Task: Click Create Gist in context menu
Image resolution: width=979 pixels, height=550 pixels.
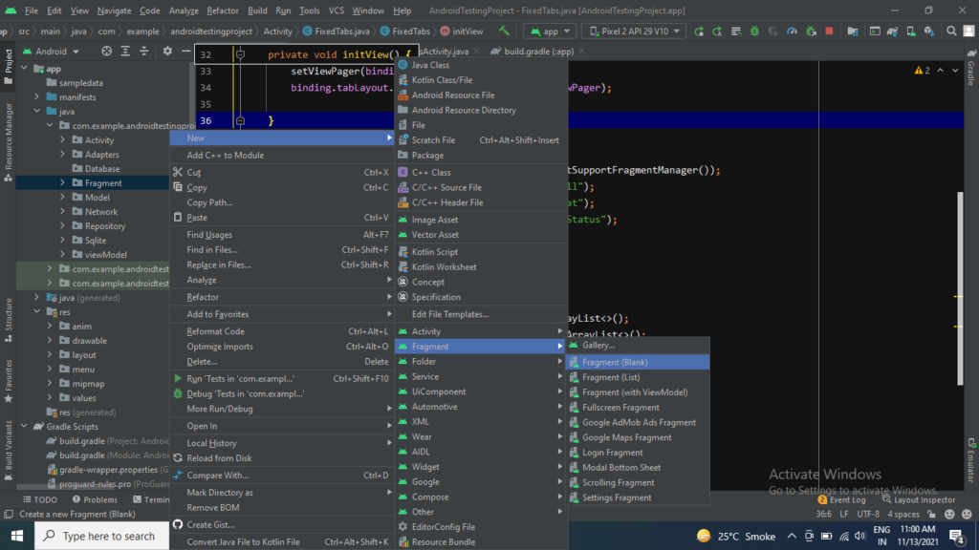Action: coord(282,524)
